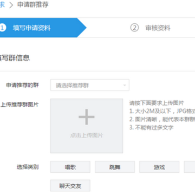Select the 唱歌 category

[70, 167]
